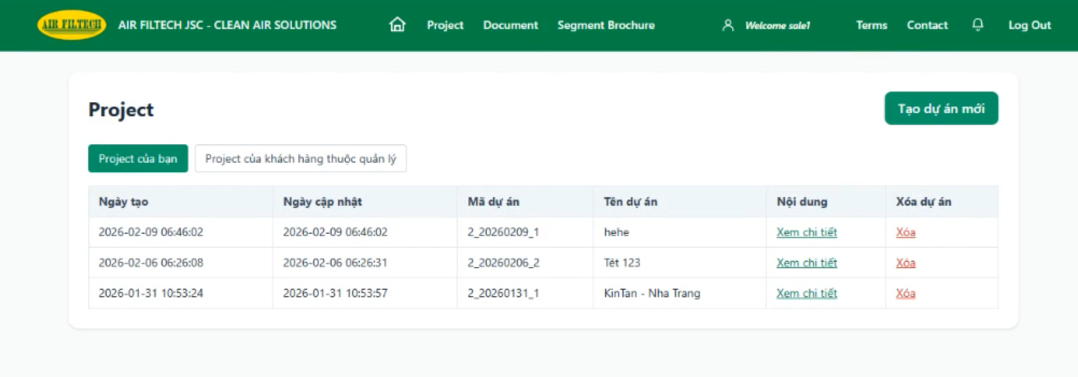Click project name hehe
The image size is (1078, 377).
pos(617,232)
